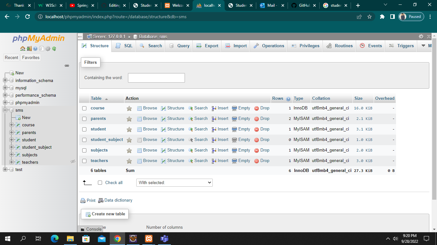The image size is (437, 245).
Task: Collapse the sms database node
Action: [x=5, y=110]
